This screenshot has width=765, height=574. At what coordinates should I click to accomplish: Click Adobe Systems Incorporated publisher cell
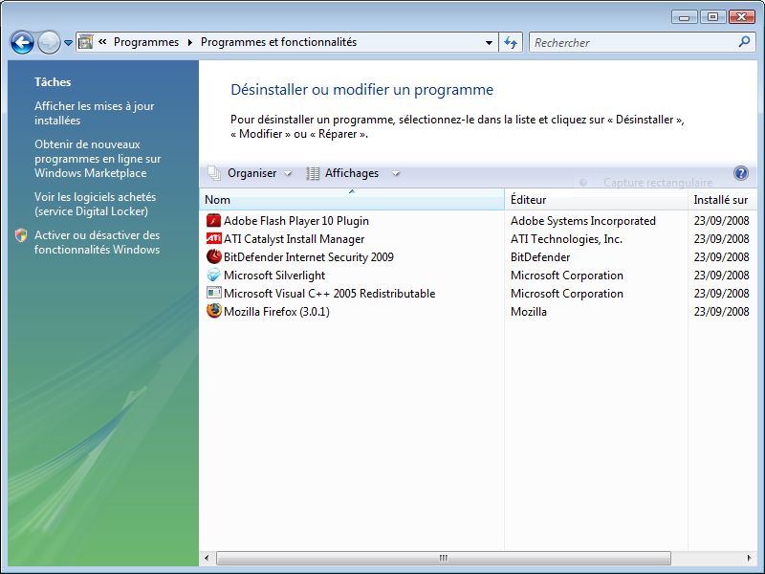[583, 221]
